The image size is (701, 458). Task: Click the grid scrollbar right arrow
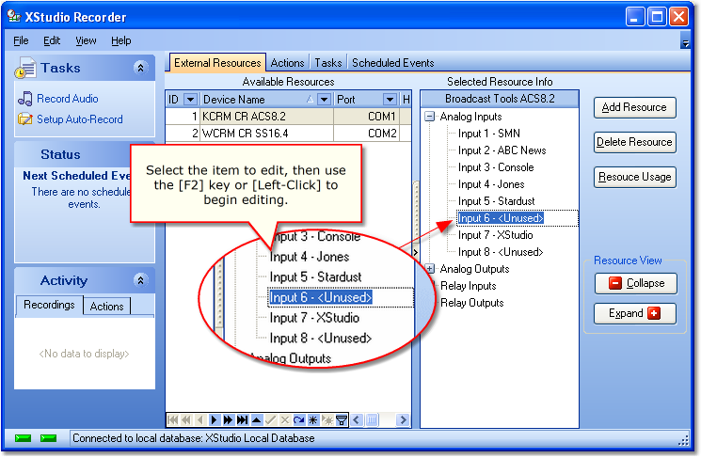click(x=404, y=420)
